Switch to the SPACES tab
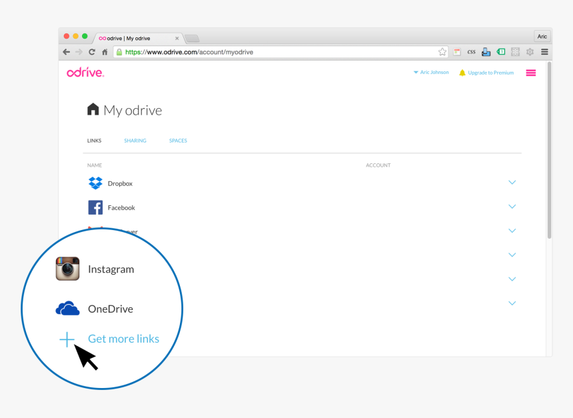The height and width of the screenshot is (418, 573). coord(178,141)
